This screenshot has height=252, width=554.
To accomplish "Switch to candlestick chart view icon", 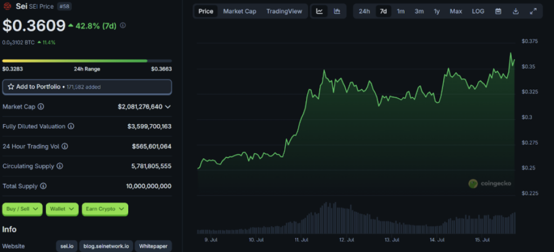I will point(337,11).
